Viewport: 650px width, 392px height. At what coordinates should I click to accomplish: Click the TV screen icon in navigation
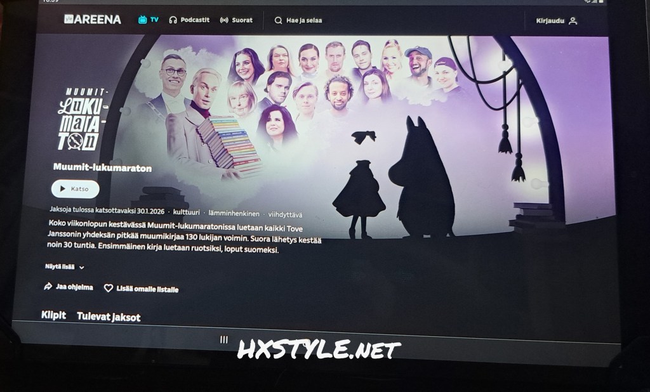[143, 20]
